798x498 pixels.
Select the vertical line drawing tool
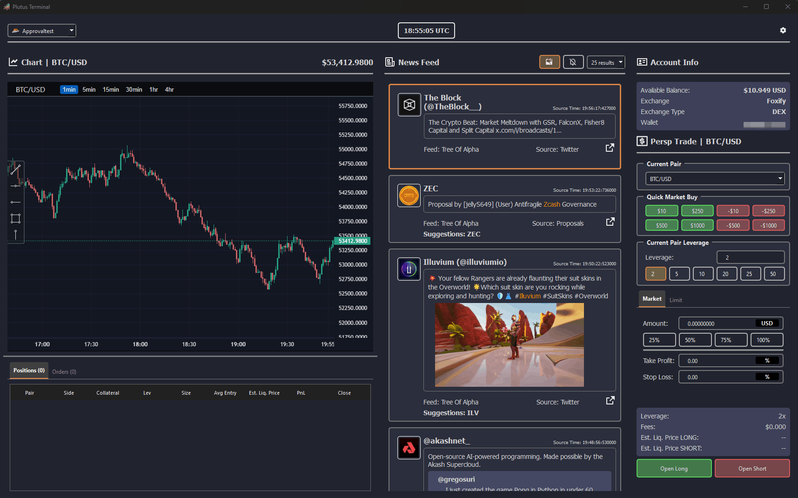15,235
